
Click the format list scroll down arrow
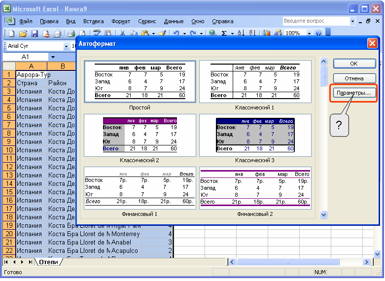(323, 214)
